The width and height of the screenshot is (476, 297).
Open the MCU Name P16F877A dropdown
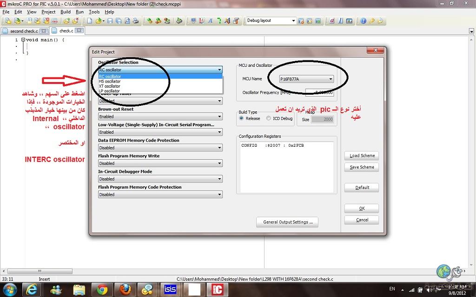[x=307, y=79]
